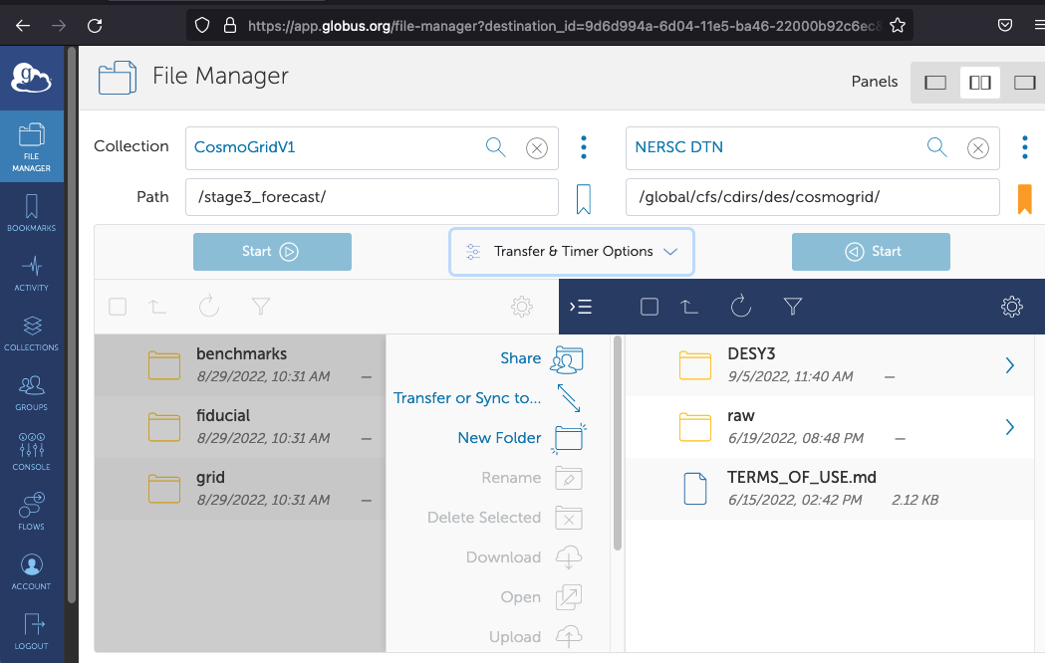Open NERSC DTN collection options menu

coord(1024,147)
